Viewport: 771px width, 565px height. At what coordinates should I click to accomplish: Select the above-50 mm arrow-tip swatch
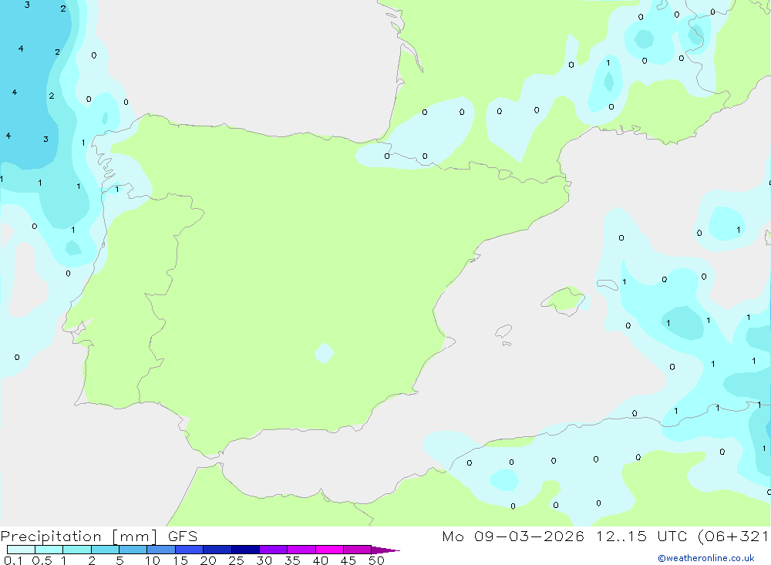(385, 550)
